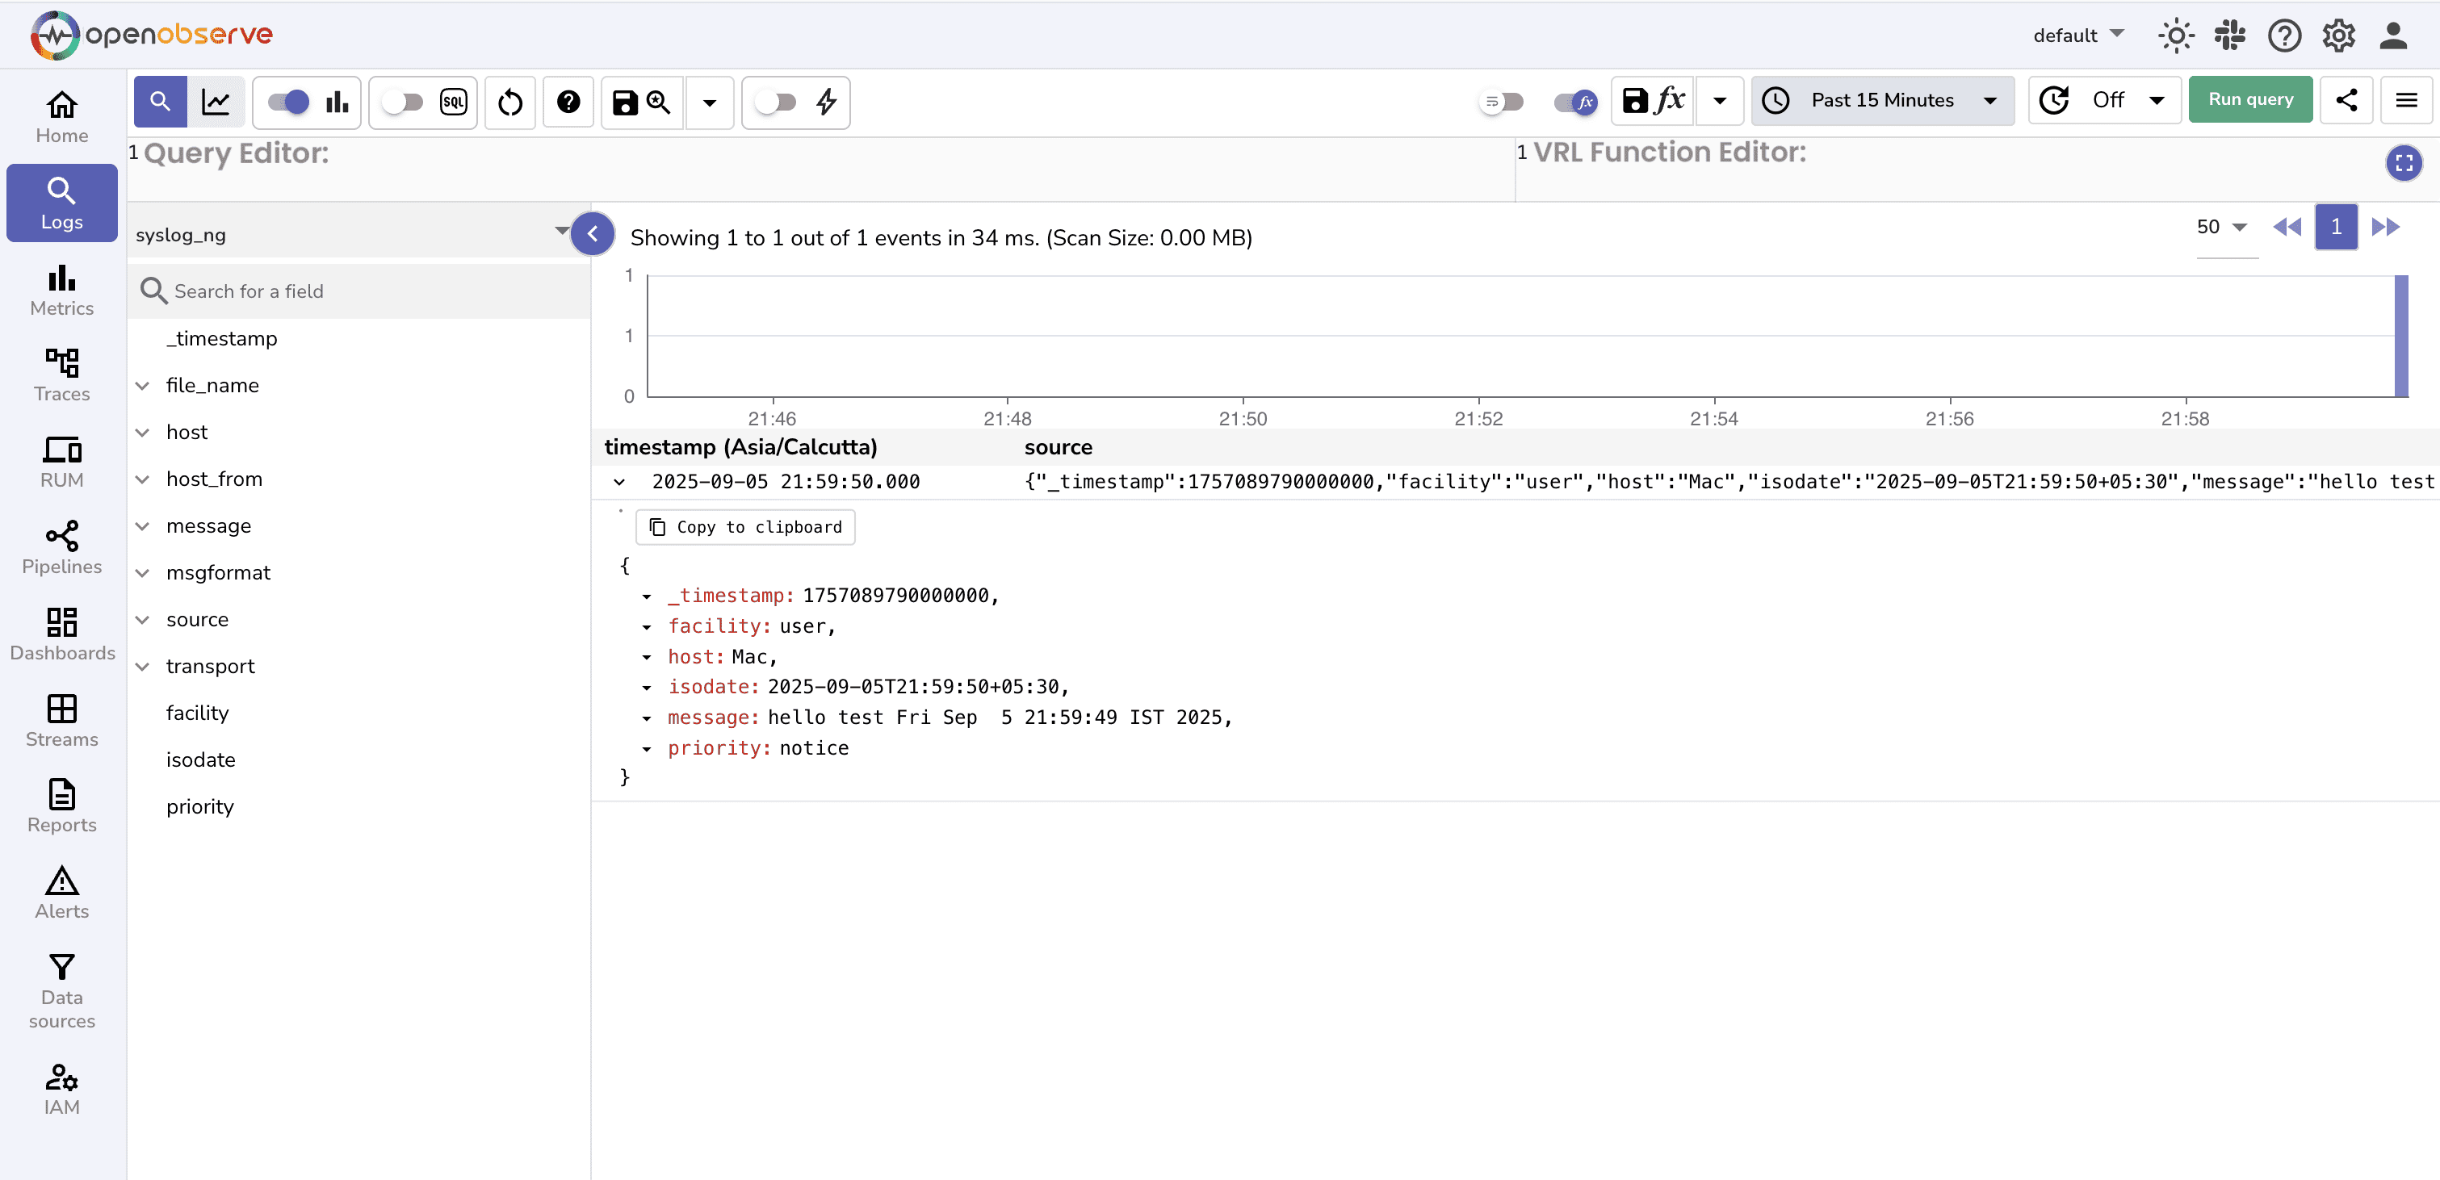Expand the host field values
Viewport: 2440px width, 1180px height.
tap(143, 432)
